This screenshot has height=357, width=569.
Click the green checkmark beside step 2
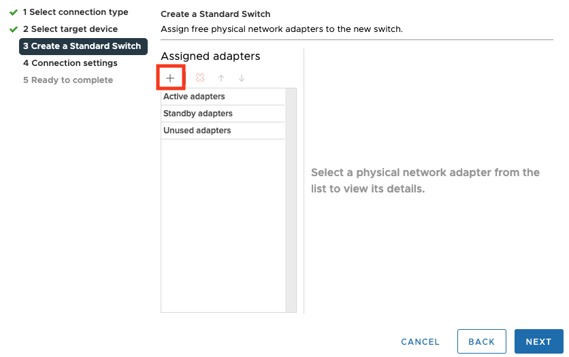click(14, 29)
